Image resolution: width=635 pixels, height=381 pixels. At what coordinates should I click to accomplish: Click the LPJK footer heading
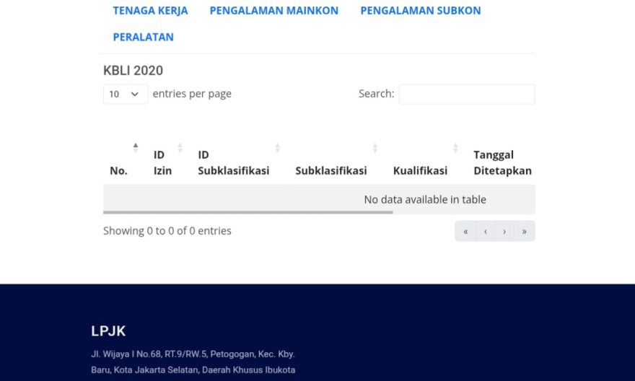click(108, 331)
